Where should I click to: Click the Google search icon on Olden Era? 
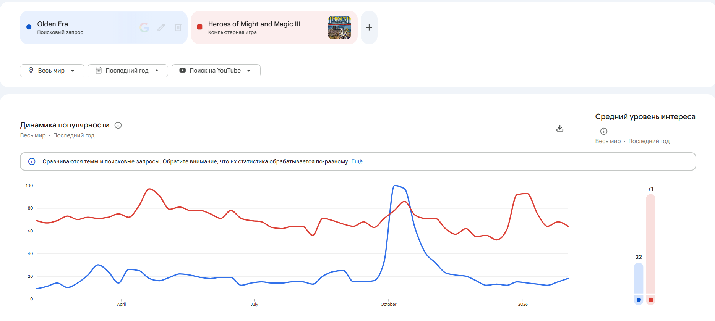point(144,27)
